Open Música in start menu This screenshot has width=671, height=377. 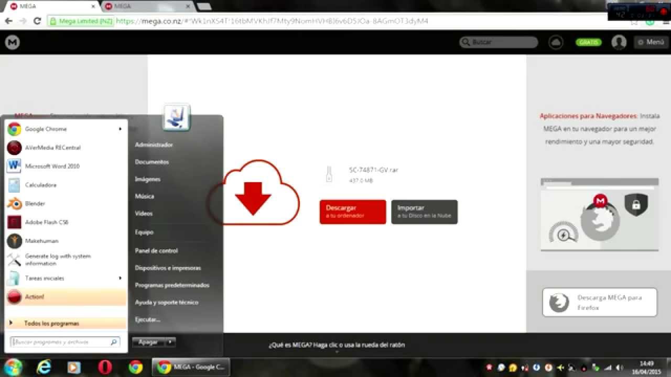[145, 196]
